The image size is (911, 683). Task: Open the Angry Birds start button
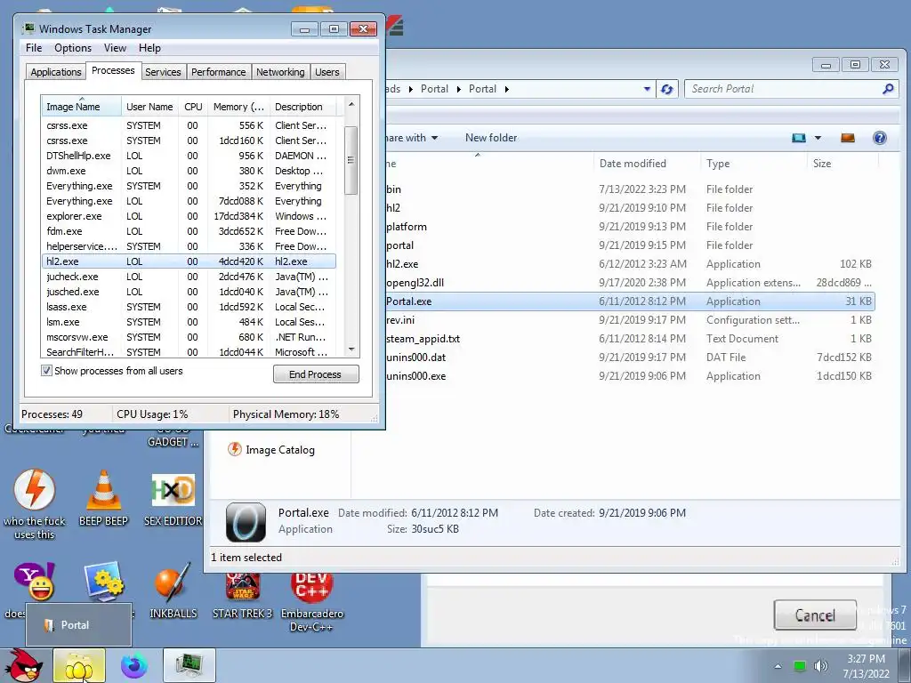(23, 665)
